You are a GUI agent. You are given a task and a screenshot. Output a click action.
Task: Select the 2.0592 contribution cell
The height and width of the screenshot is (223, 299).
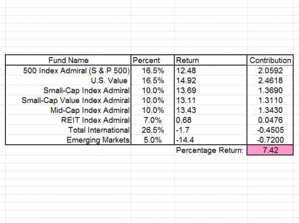click(x=270, y=70)
